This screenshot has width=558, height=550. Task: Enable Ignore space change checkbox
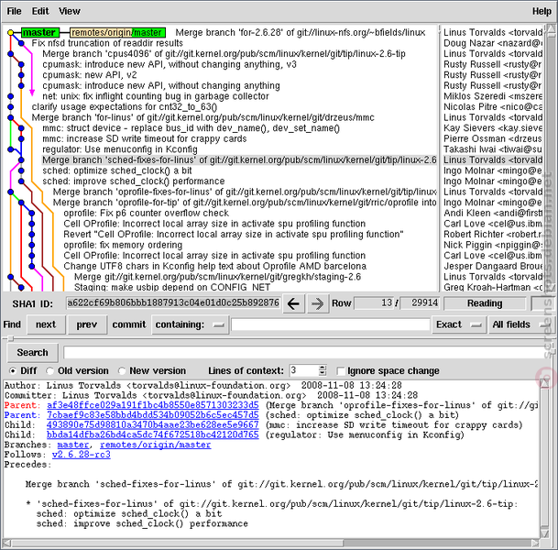point(341,371)
